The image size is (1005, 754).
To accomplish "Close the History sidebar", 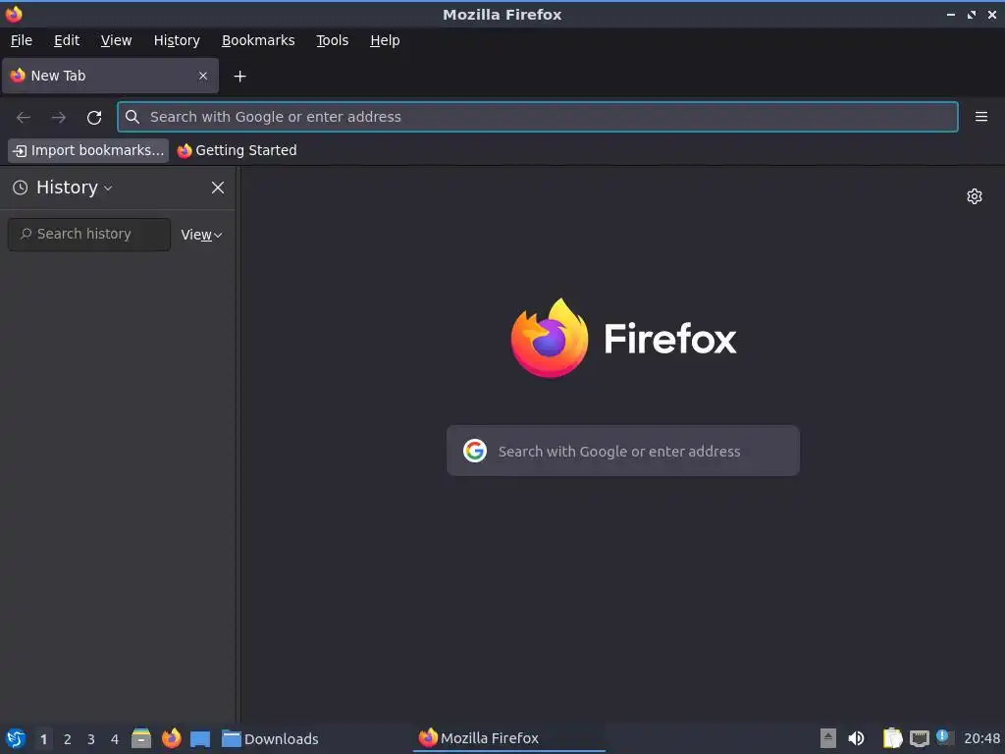I will 218,188.
